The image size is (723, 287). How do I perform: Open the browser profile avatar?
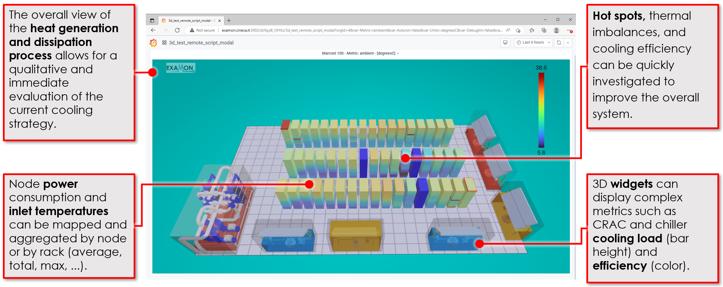pyautogui.click(x=556, y=30)
